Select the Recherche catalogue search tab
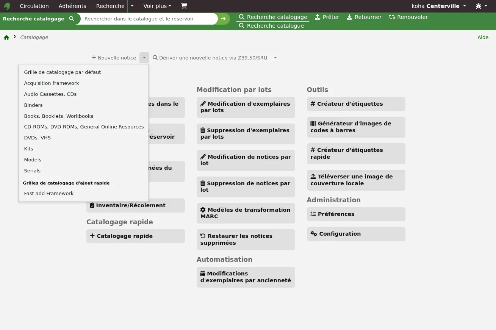 point(271,26)
